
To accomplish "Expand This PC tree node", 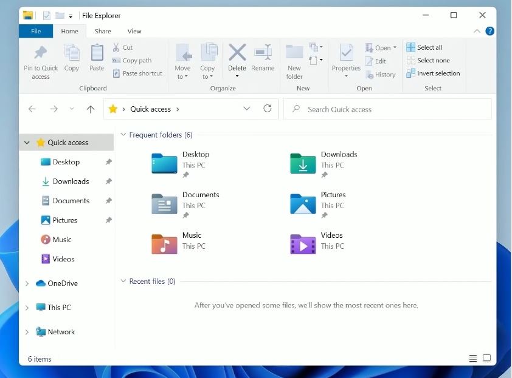I will click(27, 307).
